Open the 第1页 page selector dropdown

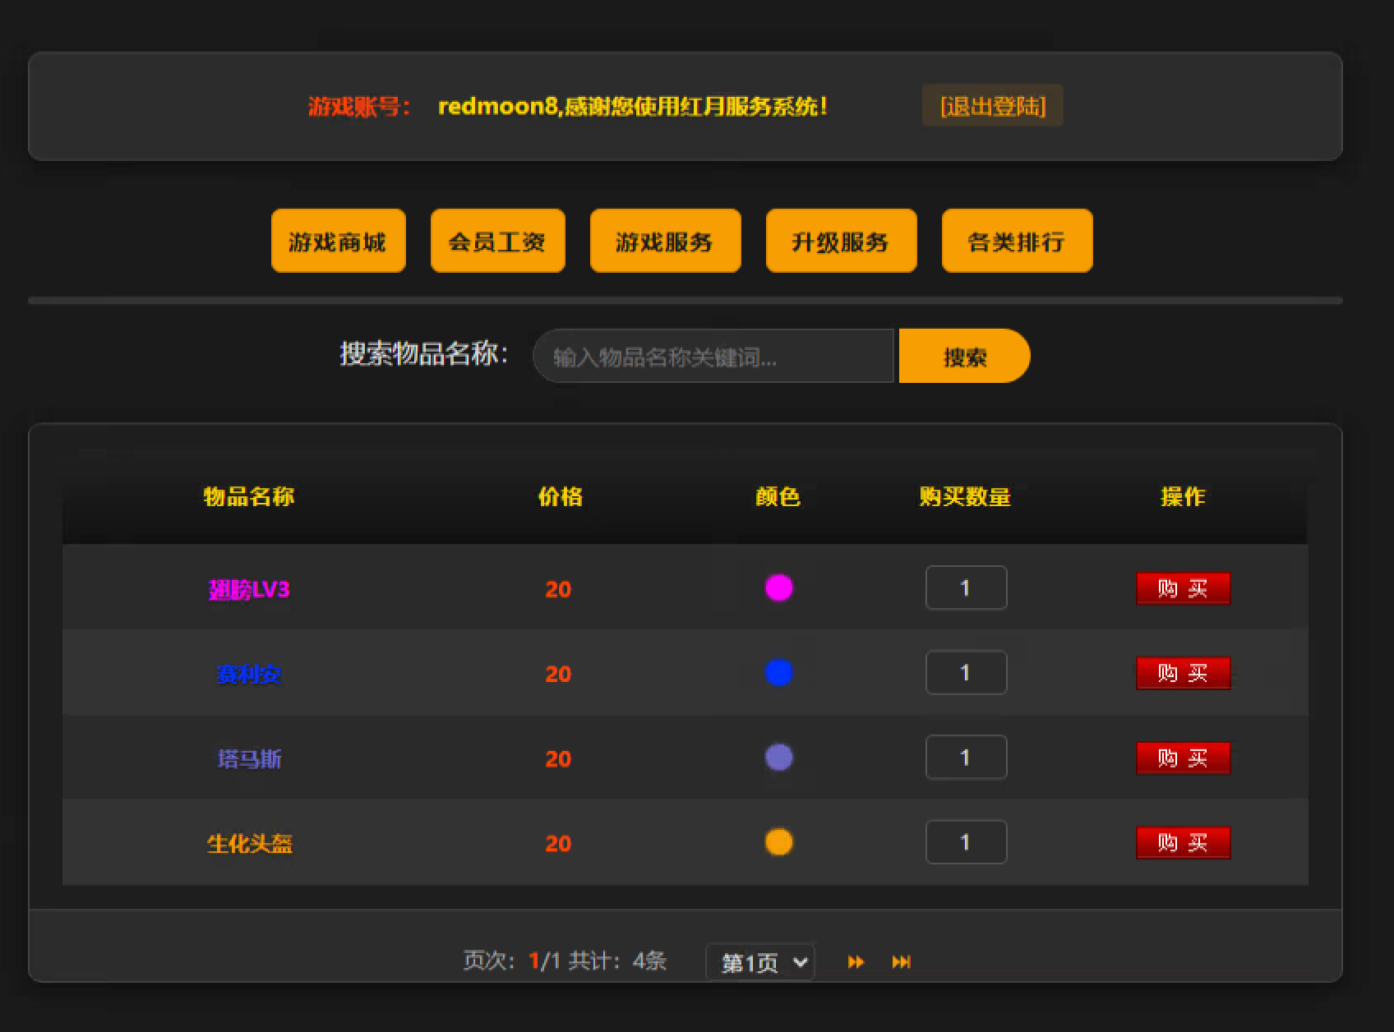click(760, 961)
